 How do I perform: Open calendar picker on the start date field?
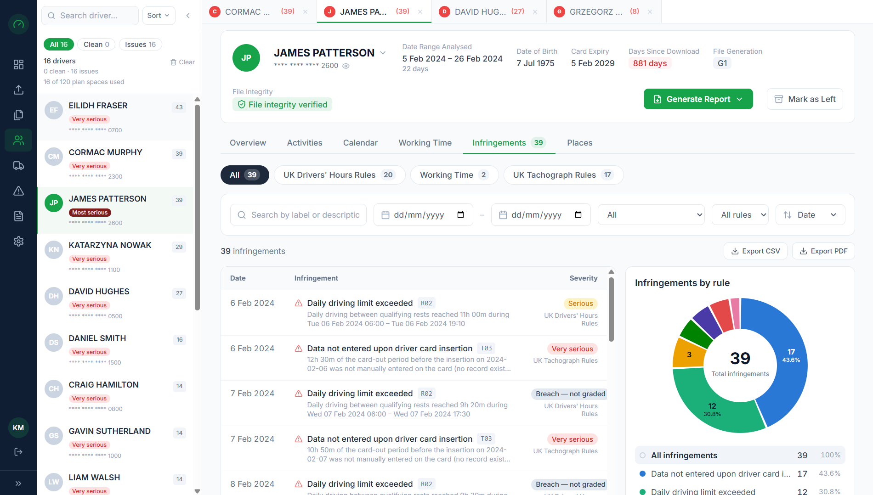[x=460, y=215]
